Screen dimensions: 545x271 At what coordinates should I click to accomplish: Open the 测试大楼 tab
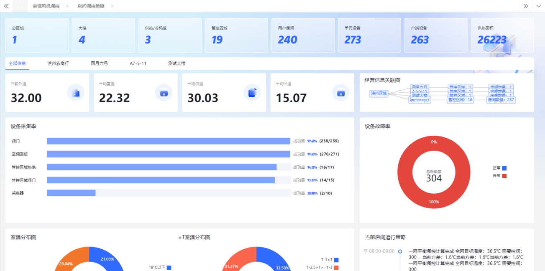[x=177, y=63]
